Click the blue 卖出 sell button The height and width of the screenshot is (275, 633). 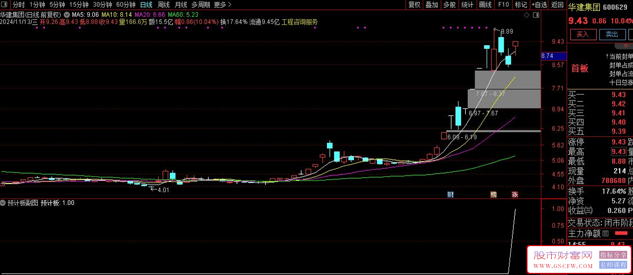click(612, 35)
